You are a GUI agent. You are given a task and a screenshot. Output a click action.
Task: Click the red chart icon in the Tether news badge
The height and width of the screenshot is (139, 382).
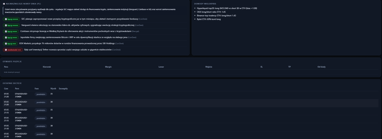click(6, 50)
